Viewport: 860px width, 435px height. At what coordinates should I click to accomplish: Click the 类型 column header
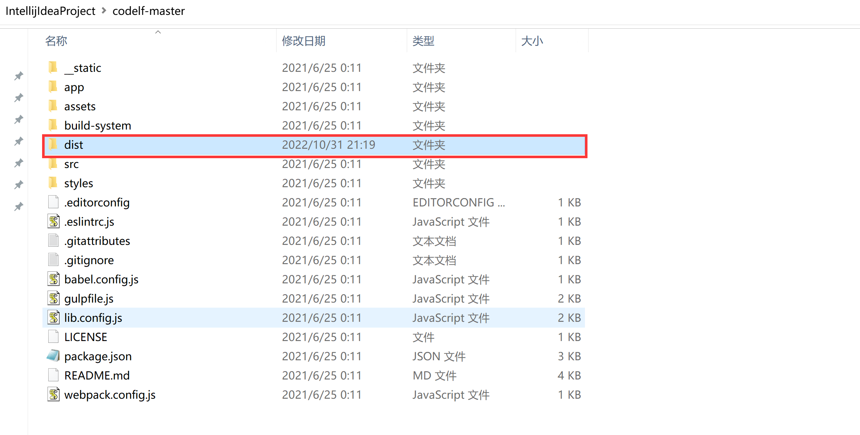[423, 41]
